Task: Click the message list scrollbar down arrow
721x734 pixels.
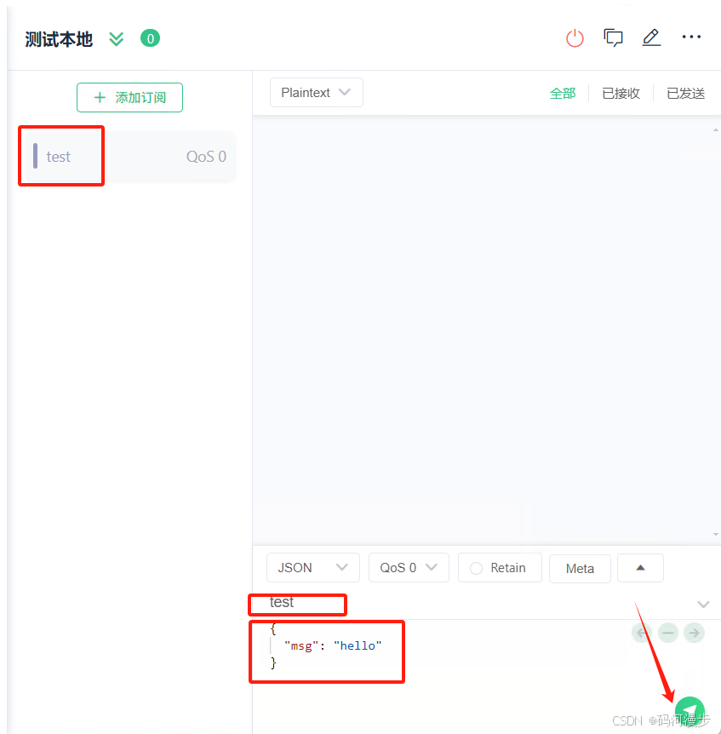Action: tap(716, 534)
